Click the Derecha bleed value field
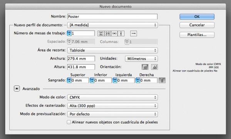The width and height of the screenshot is (231, 139). coord(149,80)
